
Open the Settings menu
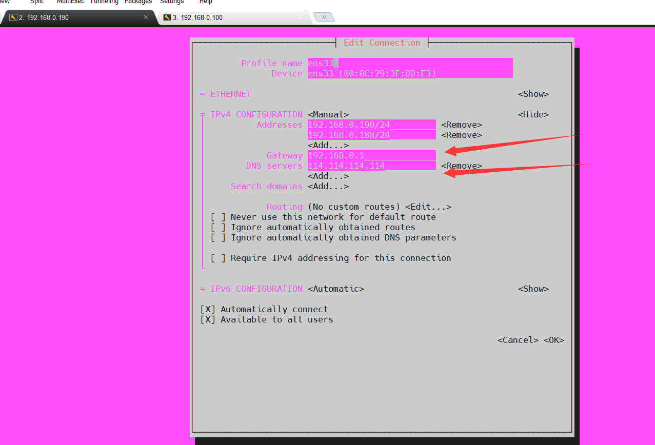(x=172, y=2)
